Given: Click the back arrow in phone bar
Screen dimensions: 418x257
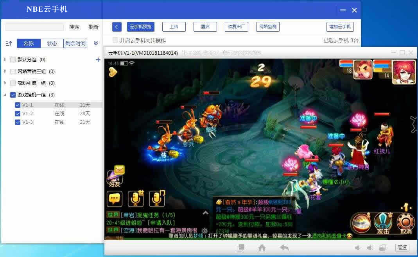Looking at the screenshot, I should pyautogui.click(x=284, y=248).
